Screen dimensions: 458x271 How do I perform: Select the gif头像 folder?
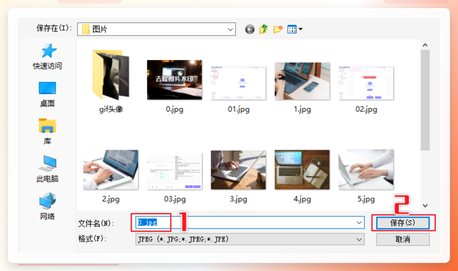[111, 75]
